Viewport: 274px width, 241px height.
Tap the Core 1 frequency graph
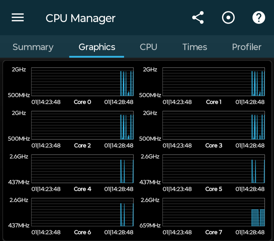coord(214,82)
